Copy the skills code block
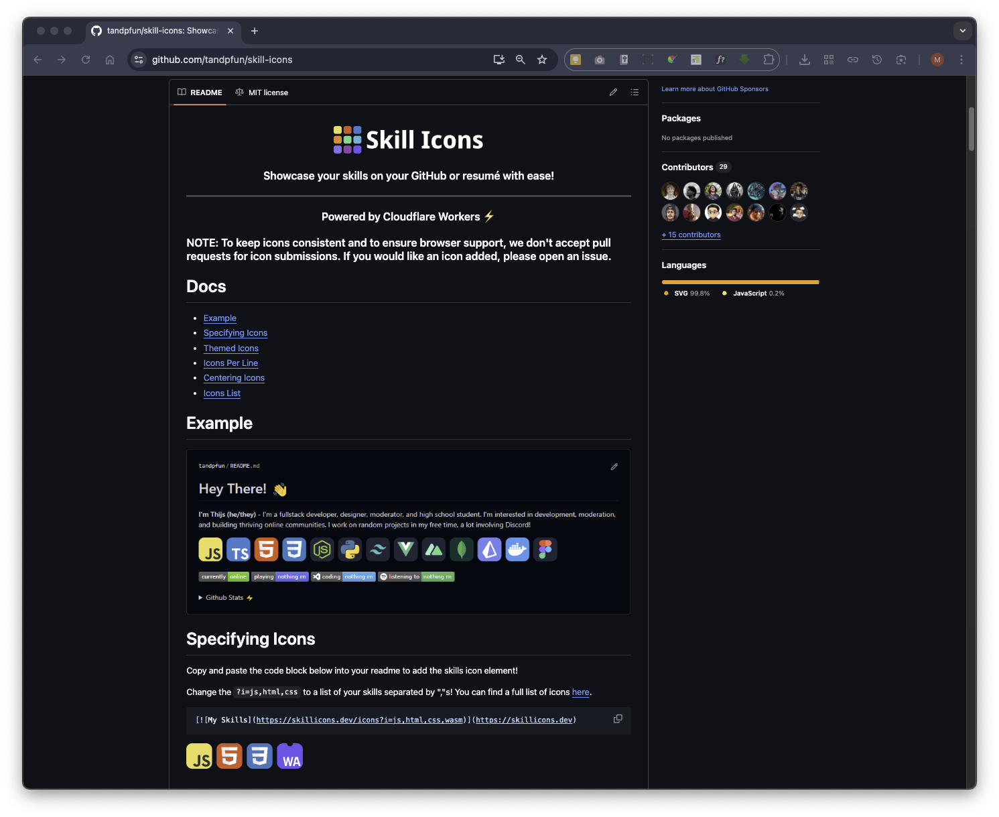Screen dimensions: 999x817 pos(618,719)
